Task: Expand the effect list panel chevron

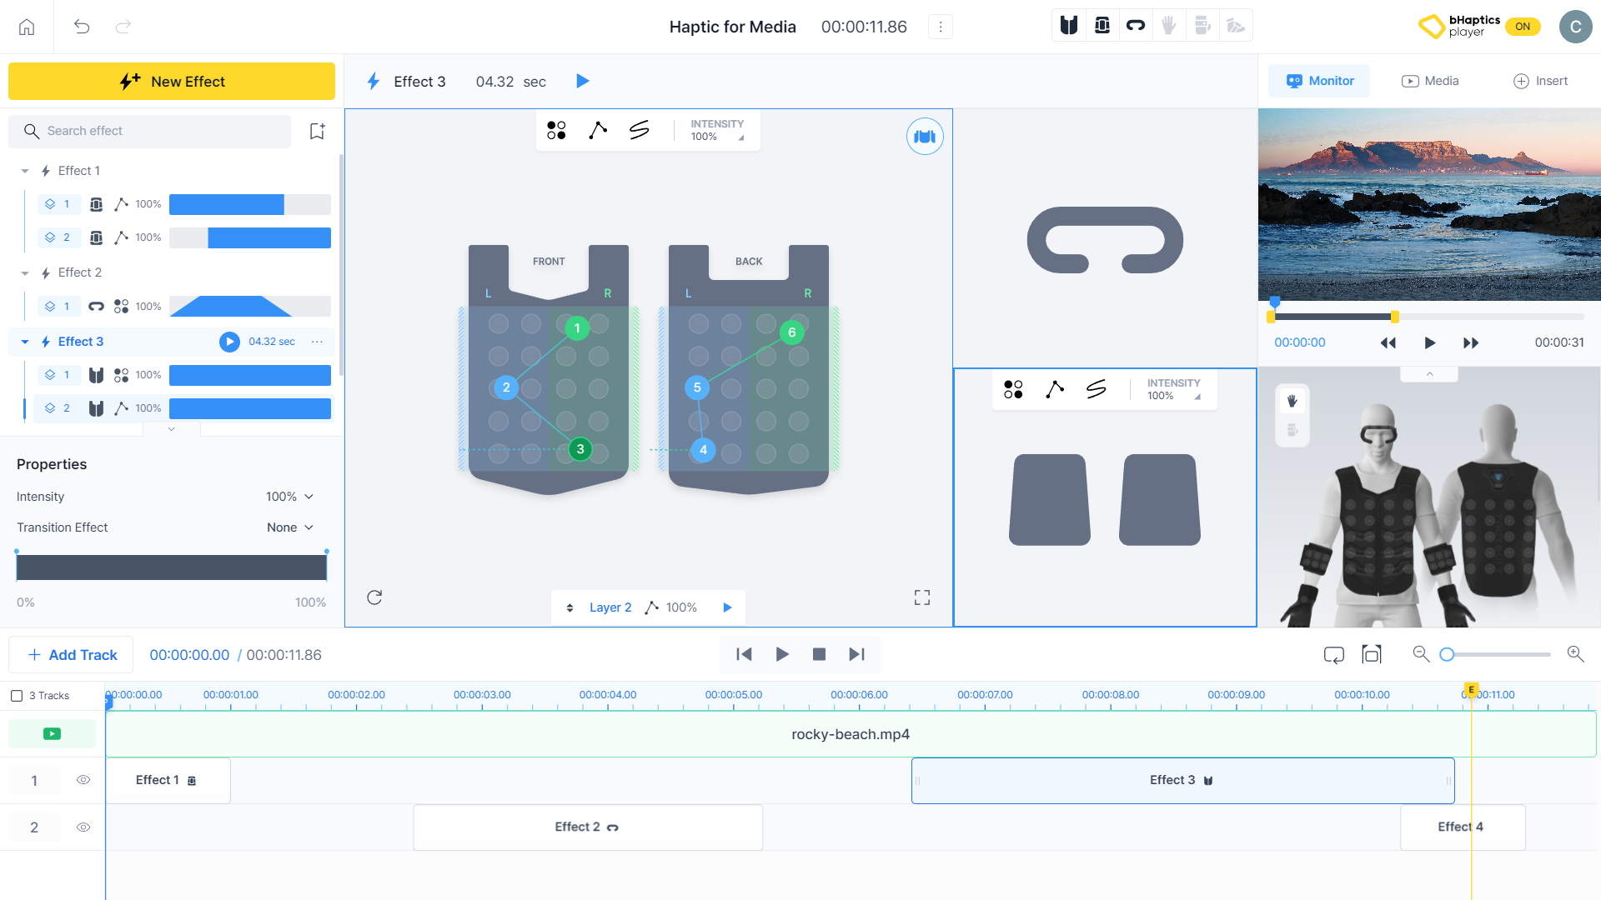Action: pyautogui.click(x=172, y=429)
